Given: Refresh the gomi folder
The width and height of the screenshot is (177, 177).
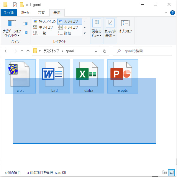Looking at the screenshot, I should pyautogui.click(x=105, y=51).
